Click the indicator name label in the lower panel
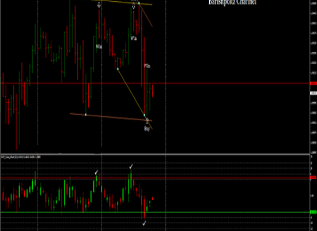The height and width of the screenshot is (231, 317). (21, 157)
